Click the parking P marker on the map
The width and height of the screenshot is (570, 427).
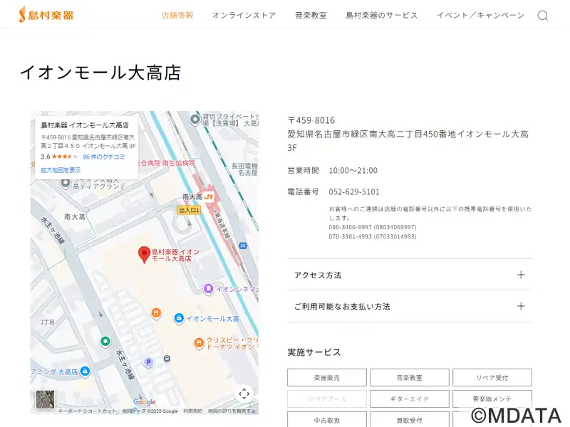[x=148, y=362]
